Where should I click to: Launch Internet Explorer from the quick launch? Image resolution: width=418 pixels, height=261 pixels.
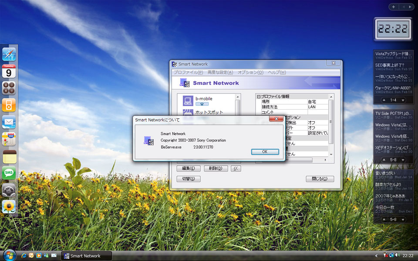click(24, 255)
